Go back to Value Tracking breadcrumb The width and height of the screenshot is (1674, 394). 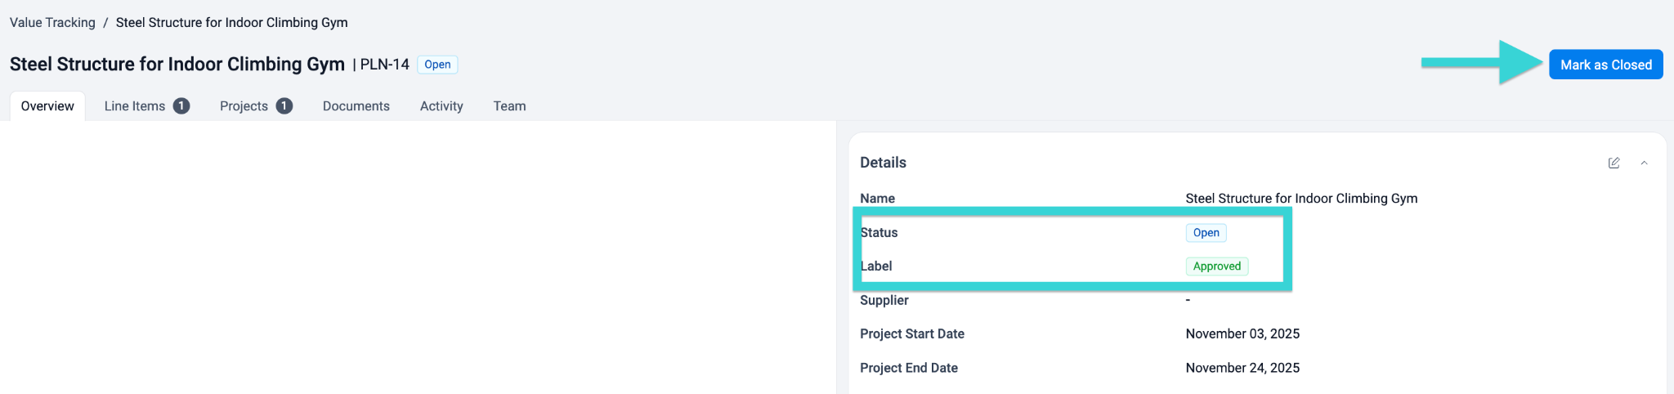coord(52,22)
